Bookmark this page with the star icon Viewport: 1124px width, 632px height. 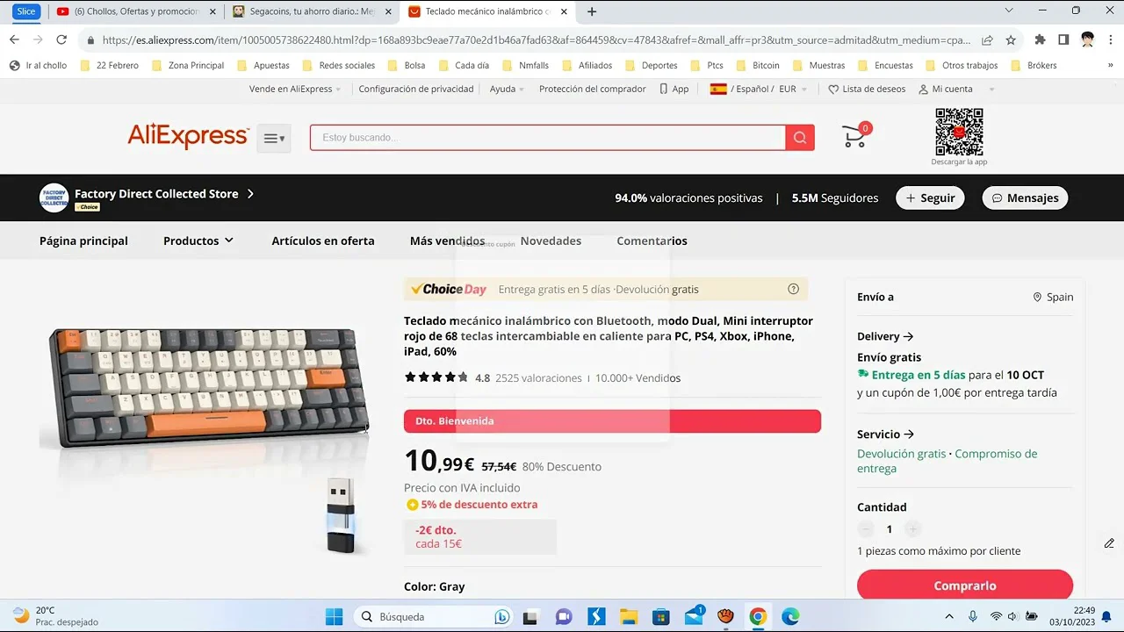[1011, 39]
